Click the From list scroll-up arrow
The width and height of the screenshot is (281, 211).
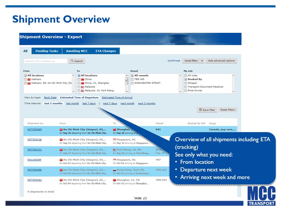coord(73,75)
